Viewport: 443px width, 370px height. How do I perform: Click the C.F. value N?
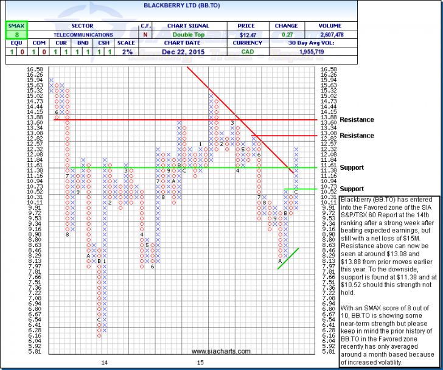pyautogui.click(x=145, y=36)
